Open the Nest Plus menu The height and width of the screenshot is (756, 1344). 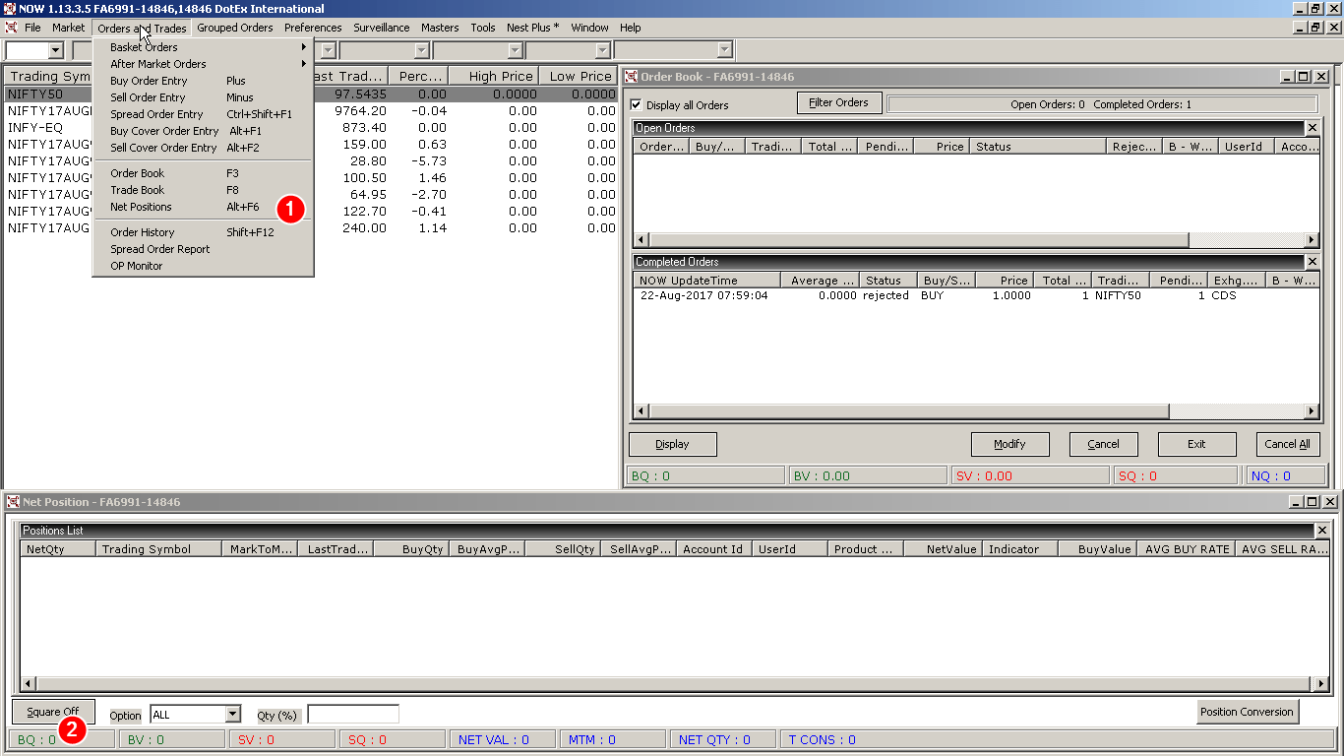coord(532,28)
